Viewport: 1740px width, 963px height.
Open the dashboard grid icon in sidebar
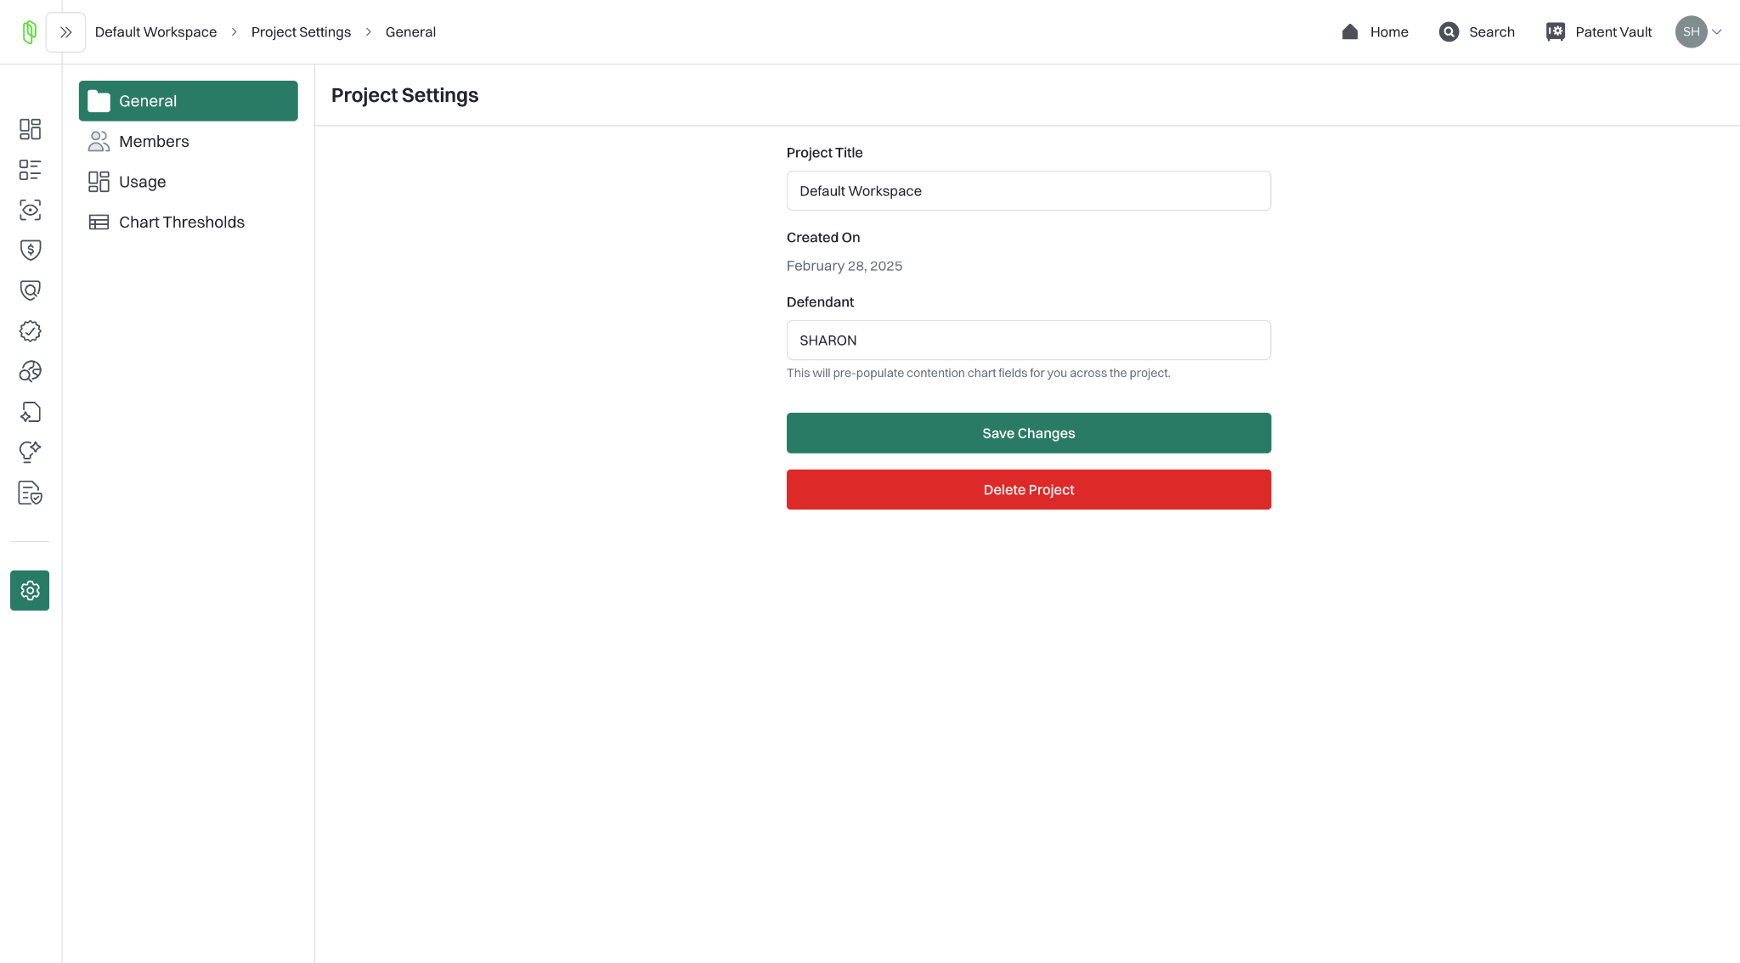[x=30, y=129]
